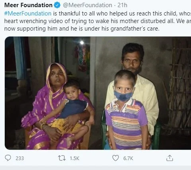
Task: Follow the #MeerFoundation hashtag link
Action: click(x=28, y=14)
